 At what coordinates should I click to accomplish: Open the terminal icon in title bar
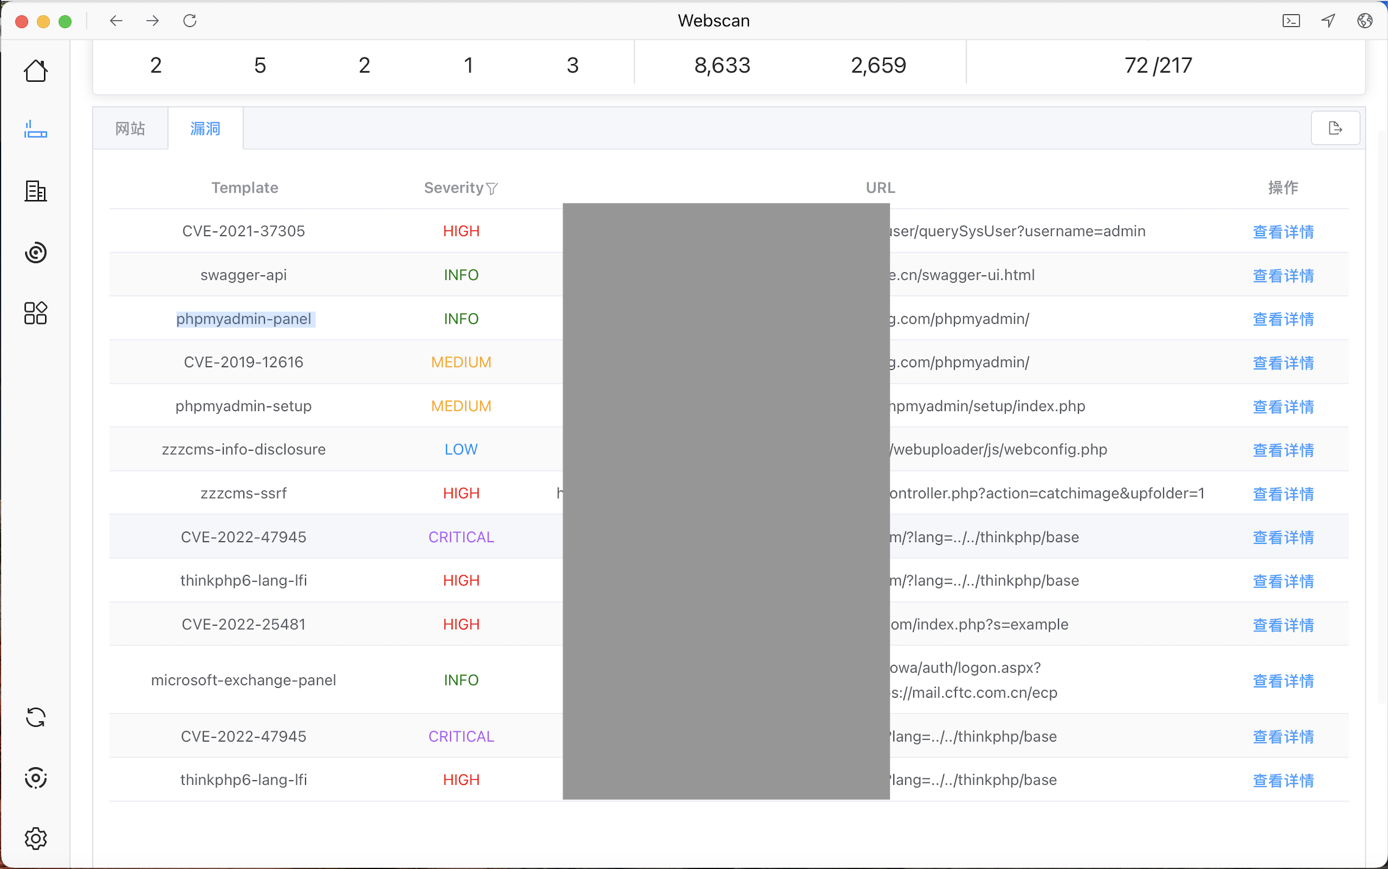pyautogui.click(x=1291, y=21)
